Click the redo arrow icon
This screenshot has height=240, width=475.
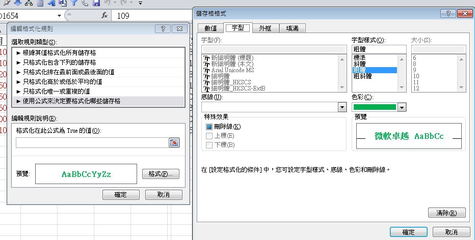coord(124,3)
